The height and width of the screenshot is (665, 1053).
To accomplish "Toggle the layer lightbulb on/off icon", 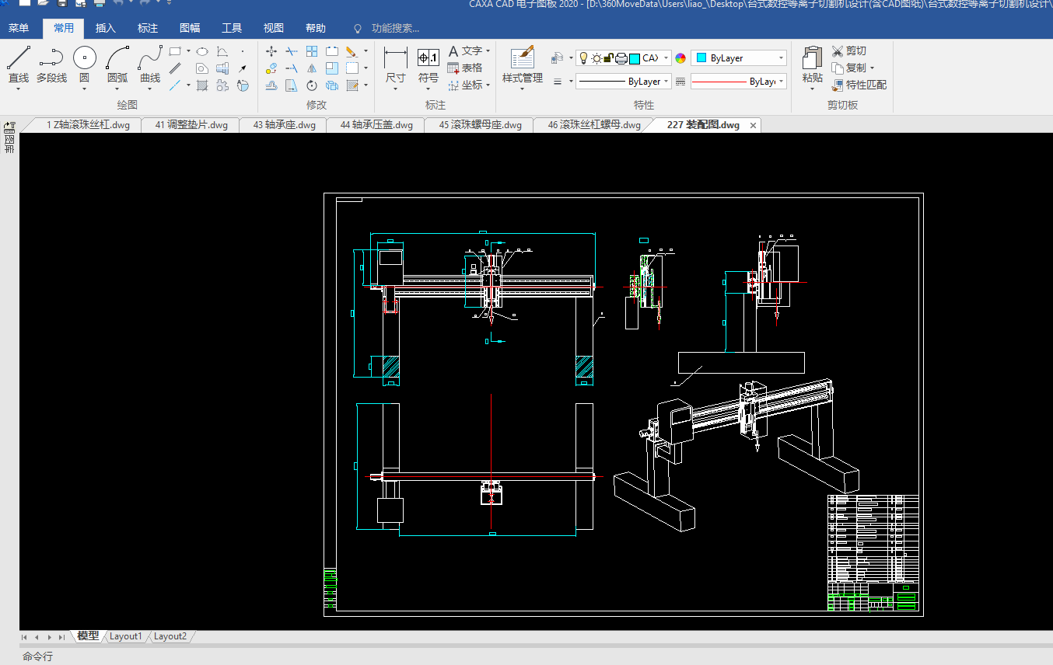I will pos(584,58).
